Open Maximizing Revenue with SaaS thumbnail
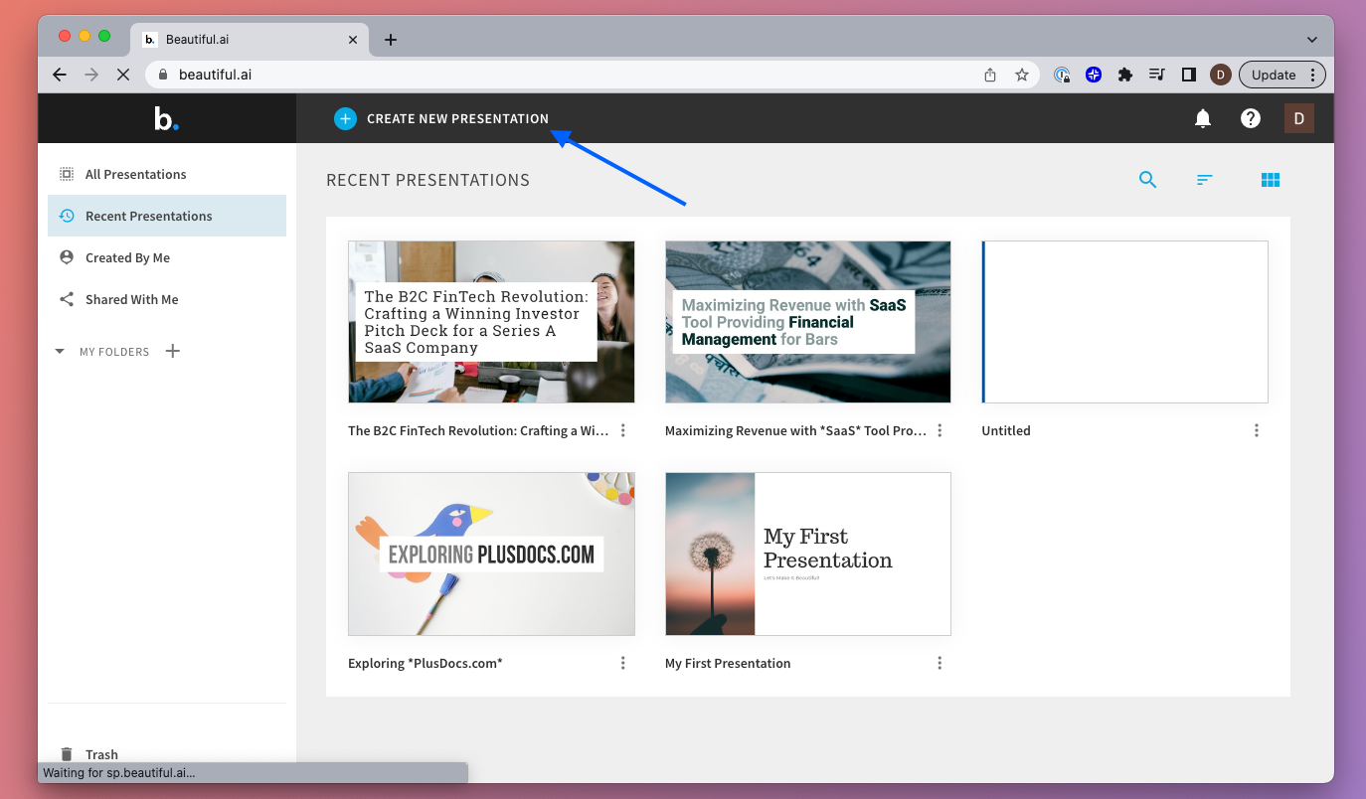Viewport: 1366px width, 799px height. click(x=808, y=322)
